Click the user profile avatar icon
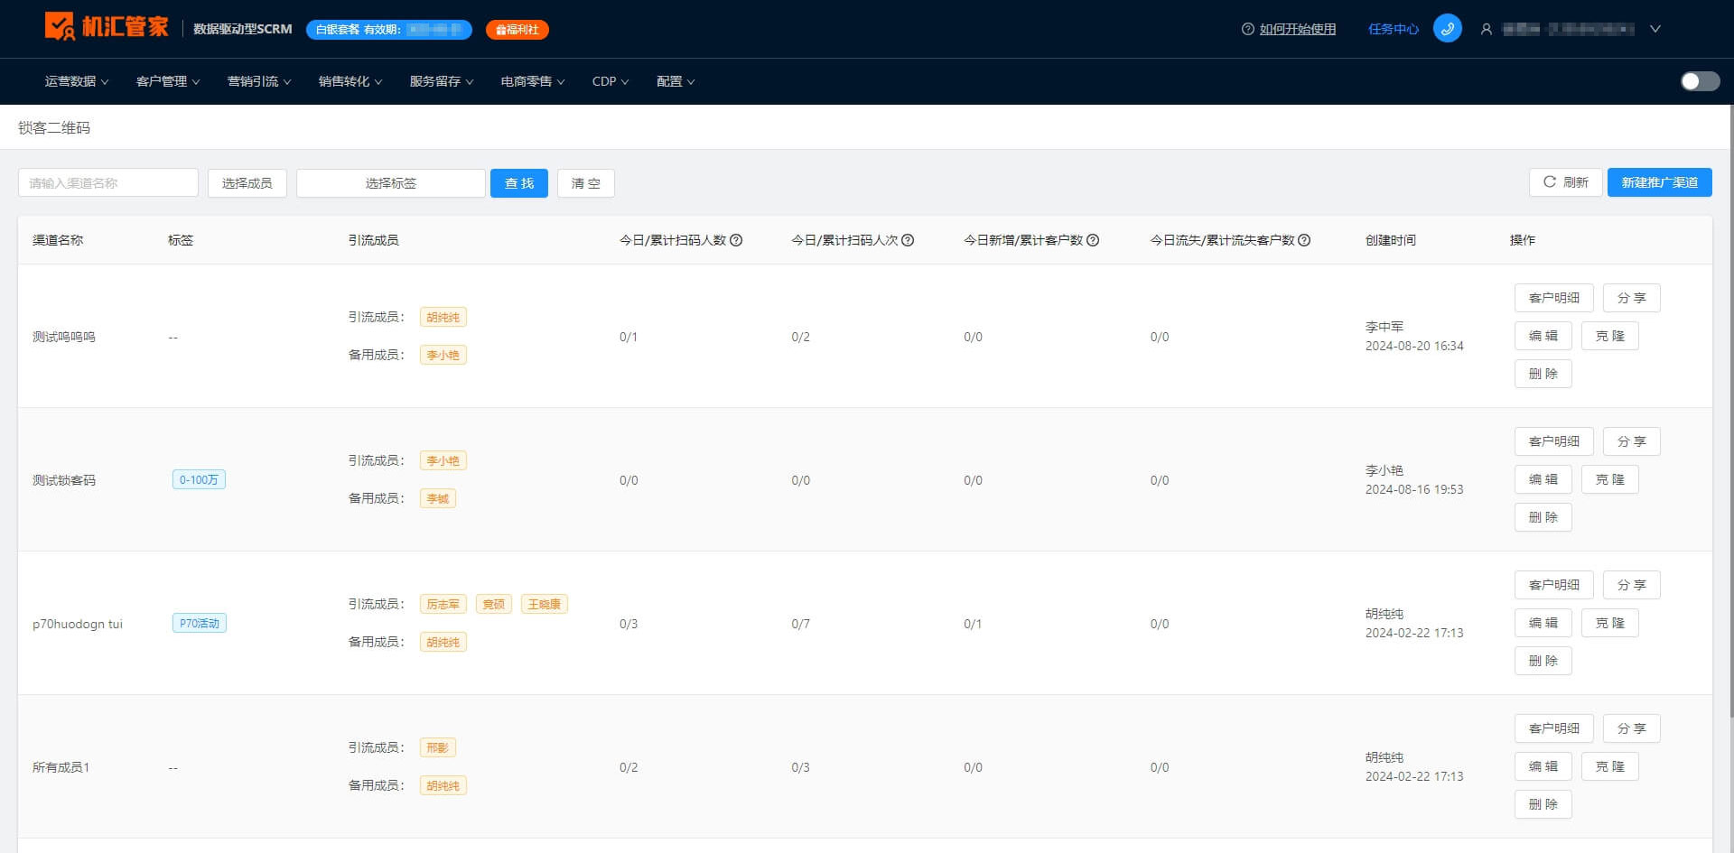The width and height of the screenshot is (1734, 853). [1486, 29]
